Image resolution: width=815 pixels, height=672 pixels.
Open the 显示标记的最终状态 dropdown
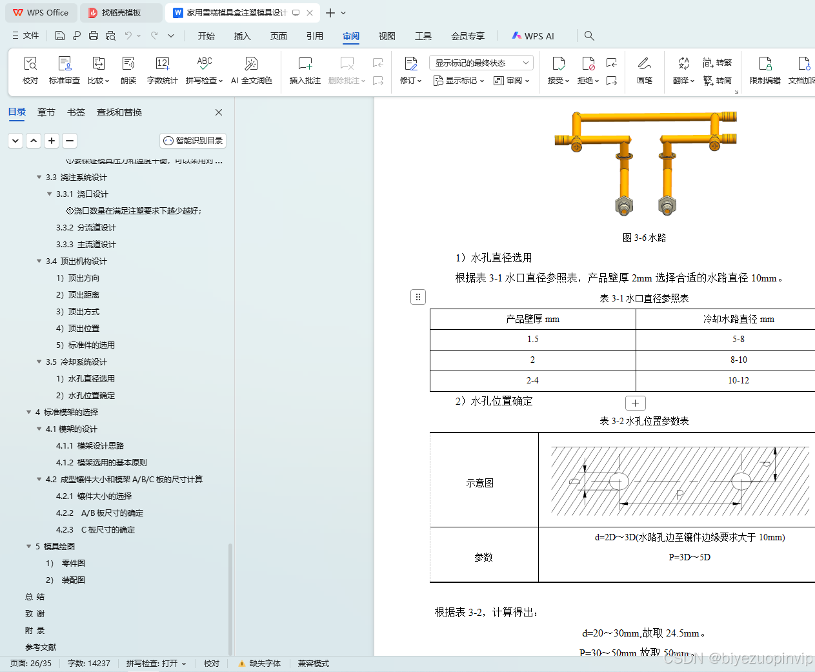tap(481, 63)
